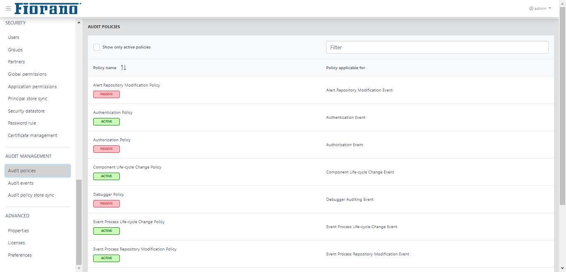Image resolution: width=566 pixels, height=272 pixels.
Task: Select Authorization Policy name
Action: [112, 140]
